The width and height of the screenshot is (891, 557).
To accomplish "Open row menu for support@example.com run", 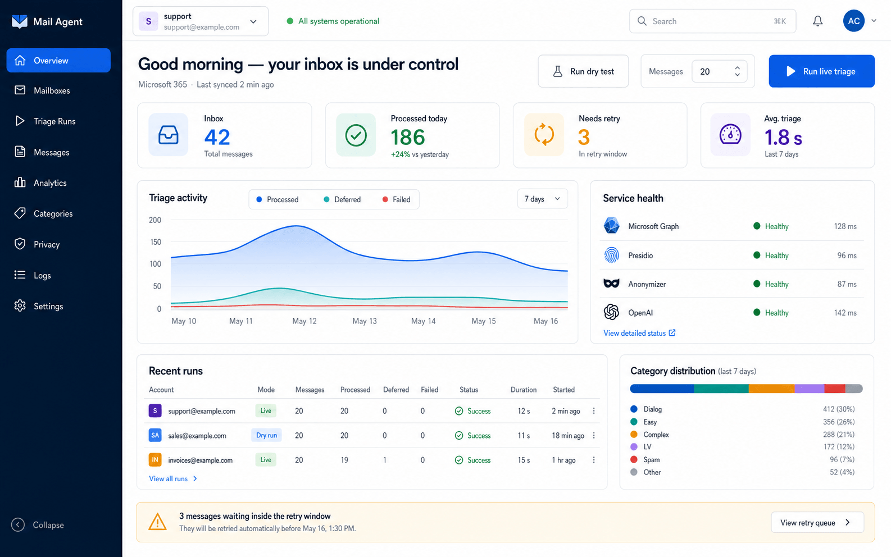I will 594,411.
